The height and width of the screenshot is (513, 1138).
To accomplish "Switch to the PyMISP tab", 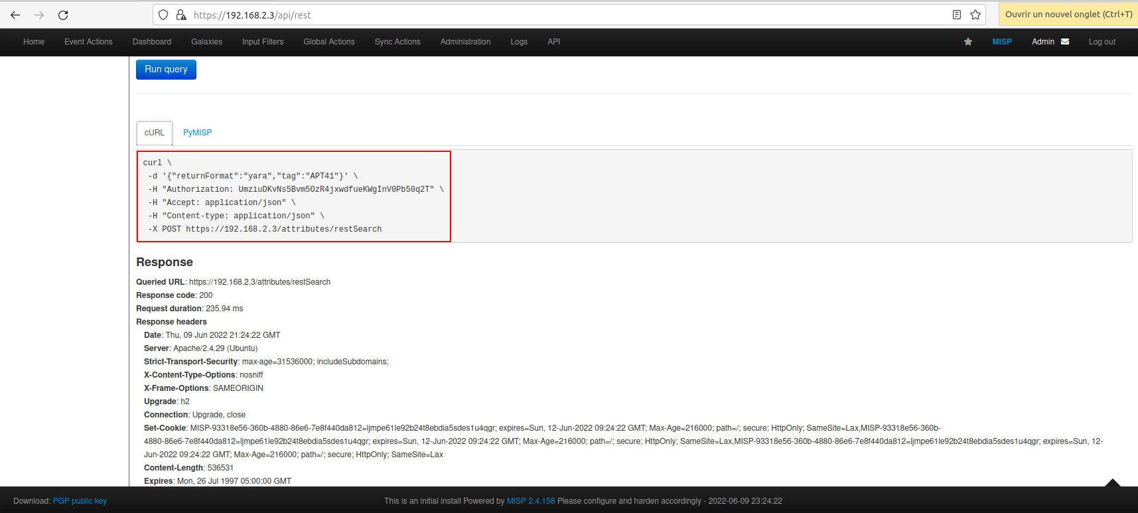I will [x=197, y=133].
